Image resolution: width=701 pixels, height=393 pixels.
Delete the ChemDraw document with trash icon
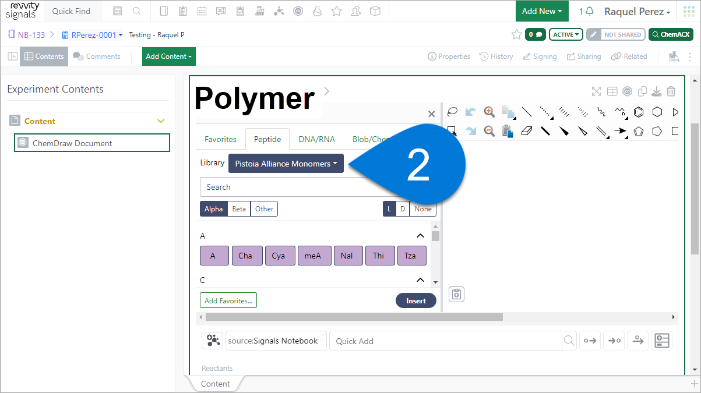(671, 91)
